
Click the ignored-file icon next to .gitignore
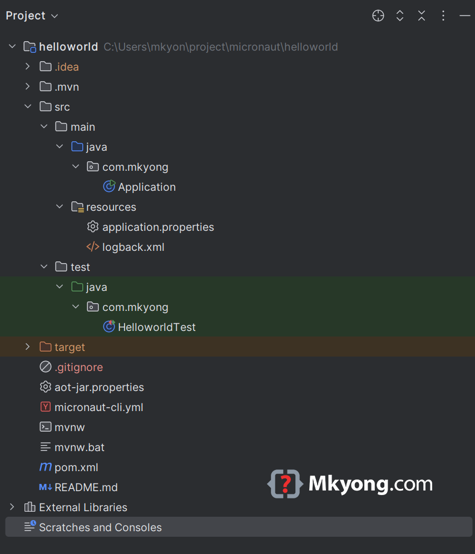(x=45, y=367)
